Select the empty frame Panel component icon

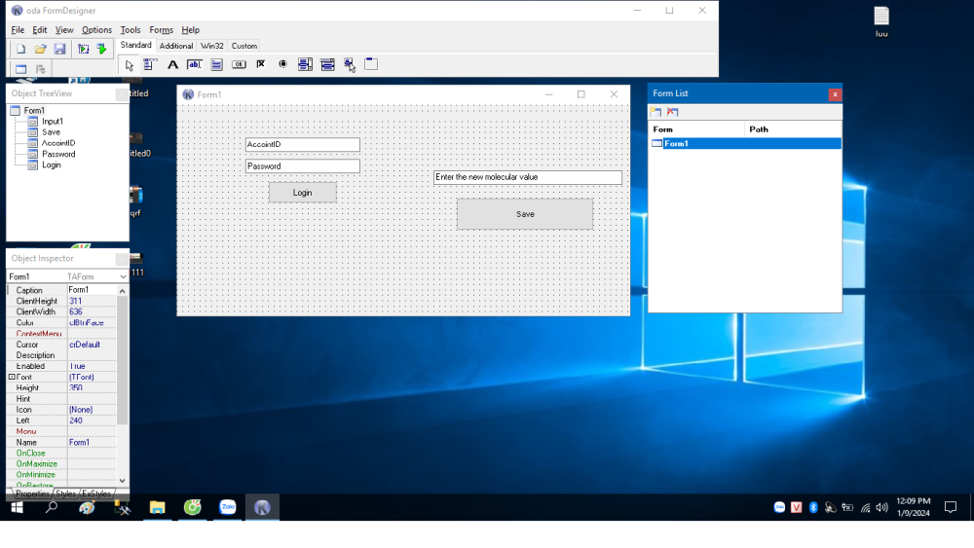tap(371, 64)
